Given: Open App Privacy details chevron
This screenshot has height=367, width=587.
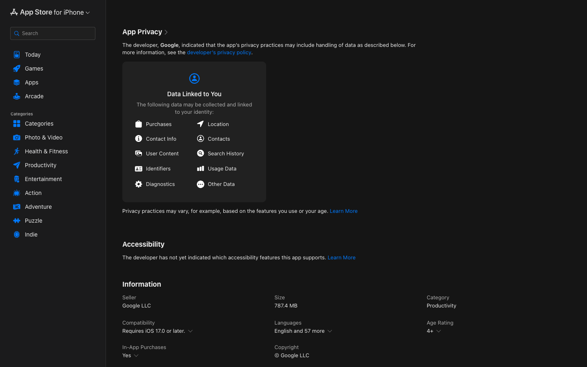Looking at the screenshot, I should click(166, 32).
